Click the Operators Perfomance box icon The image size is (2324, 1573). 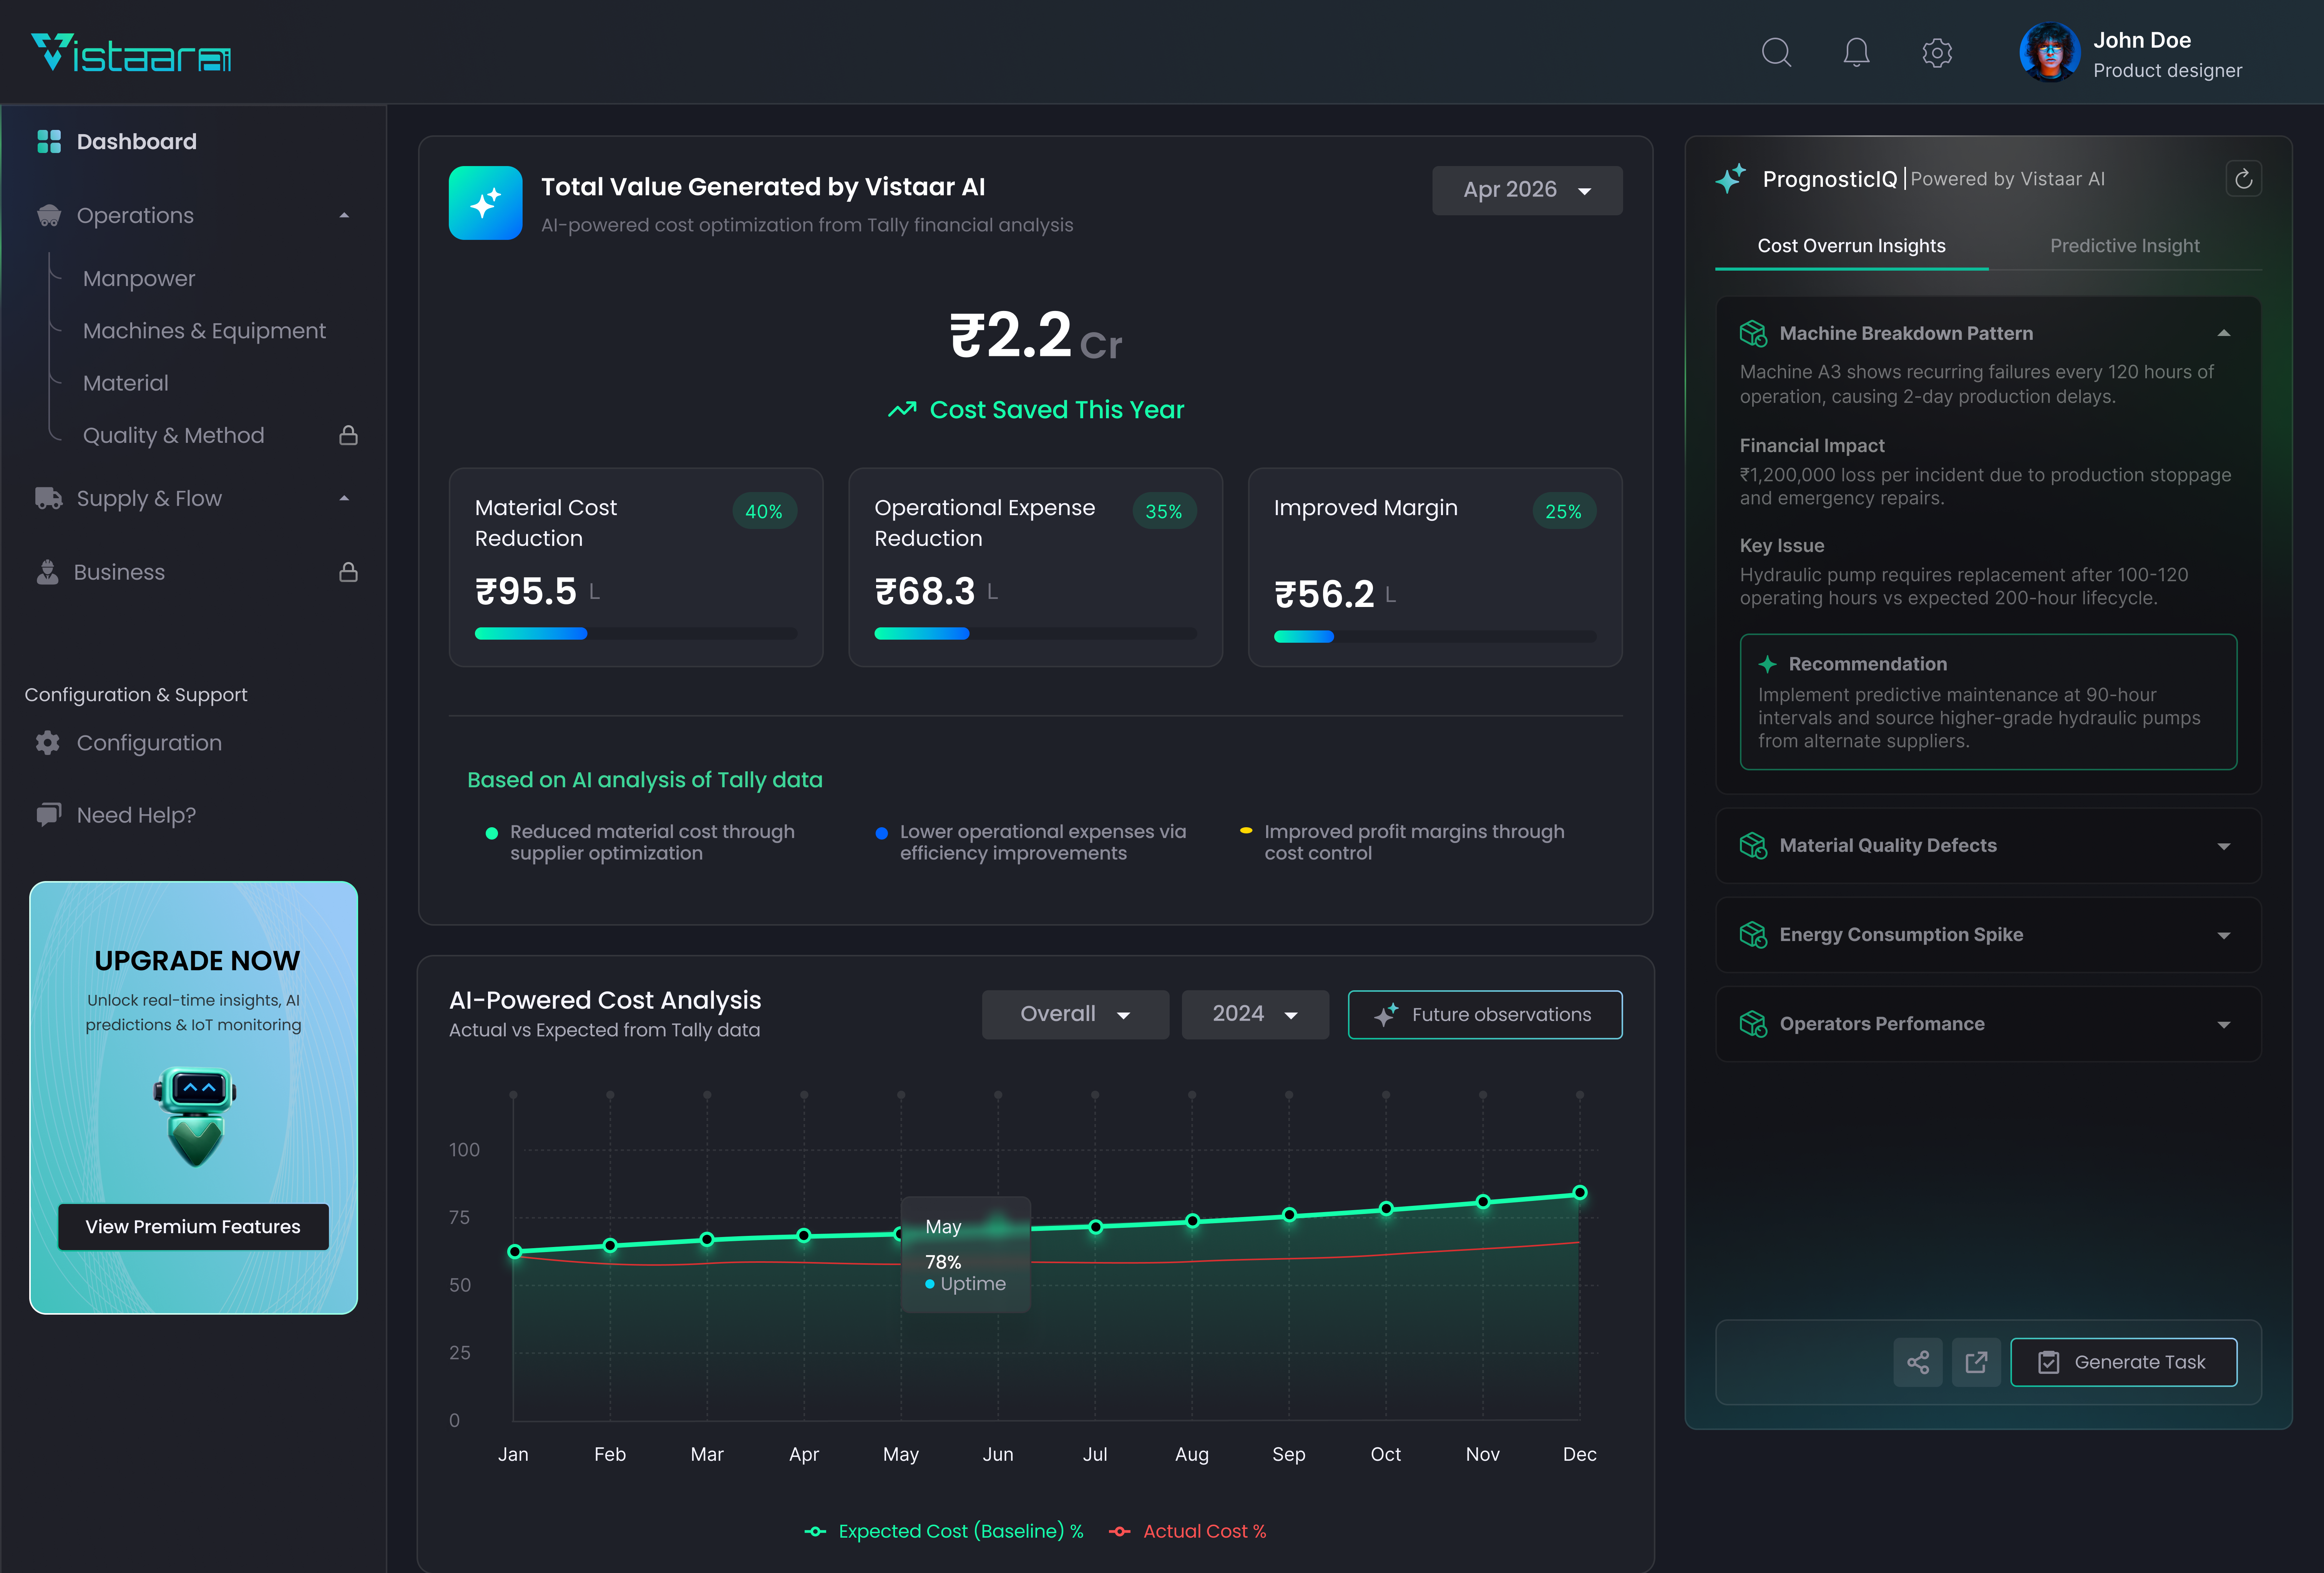(x=1753, y=1024)
